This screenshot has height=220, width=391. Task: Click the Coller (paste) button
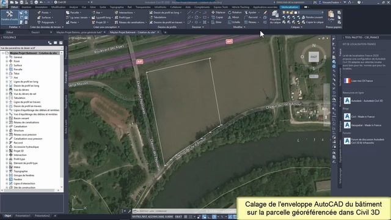(x=331, y=16)
